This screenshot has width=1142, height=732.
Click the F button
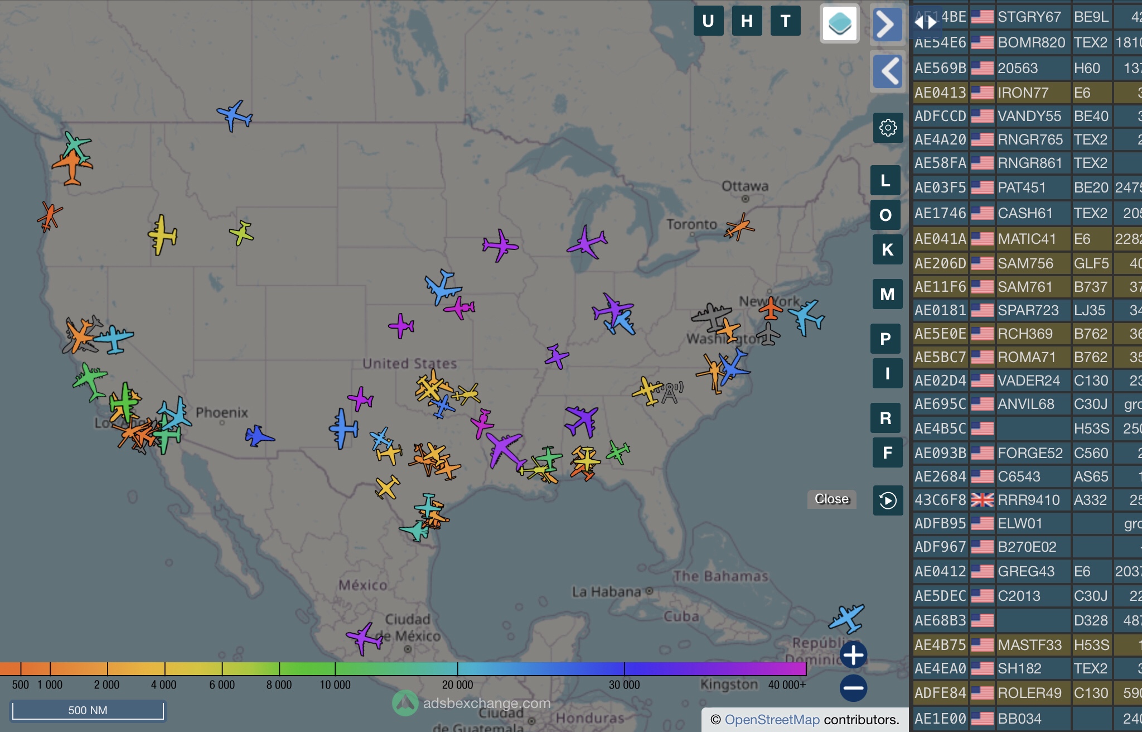[888, 452]
